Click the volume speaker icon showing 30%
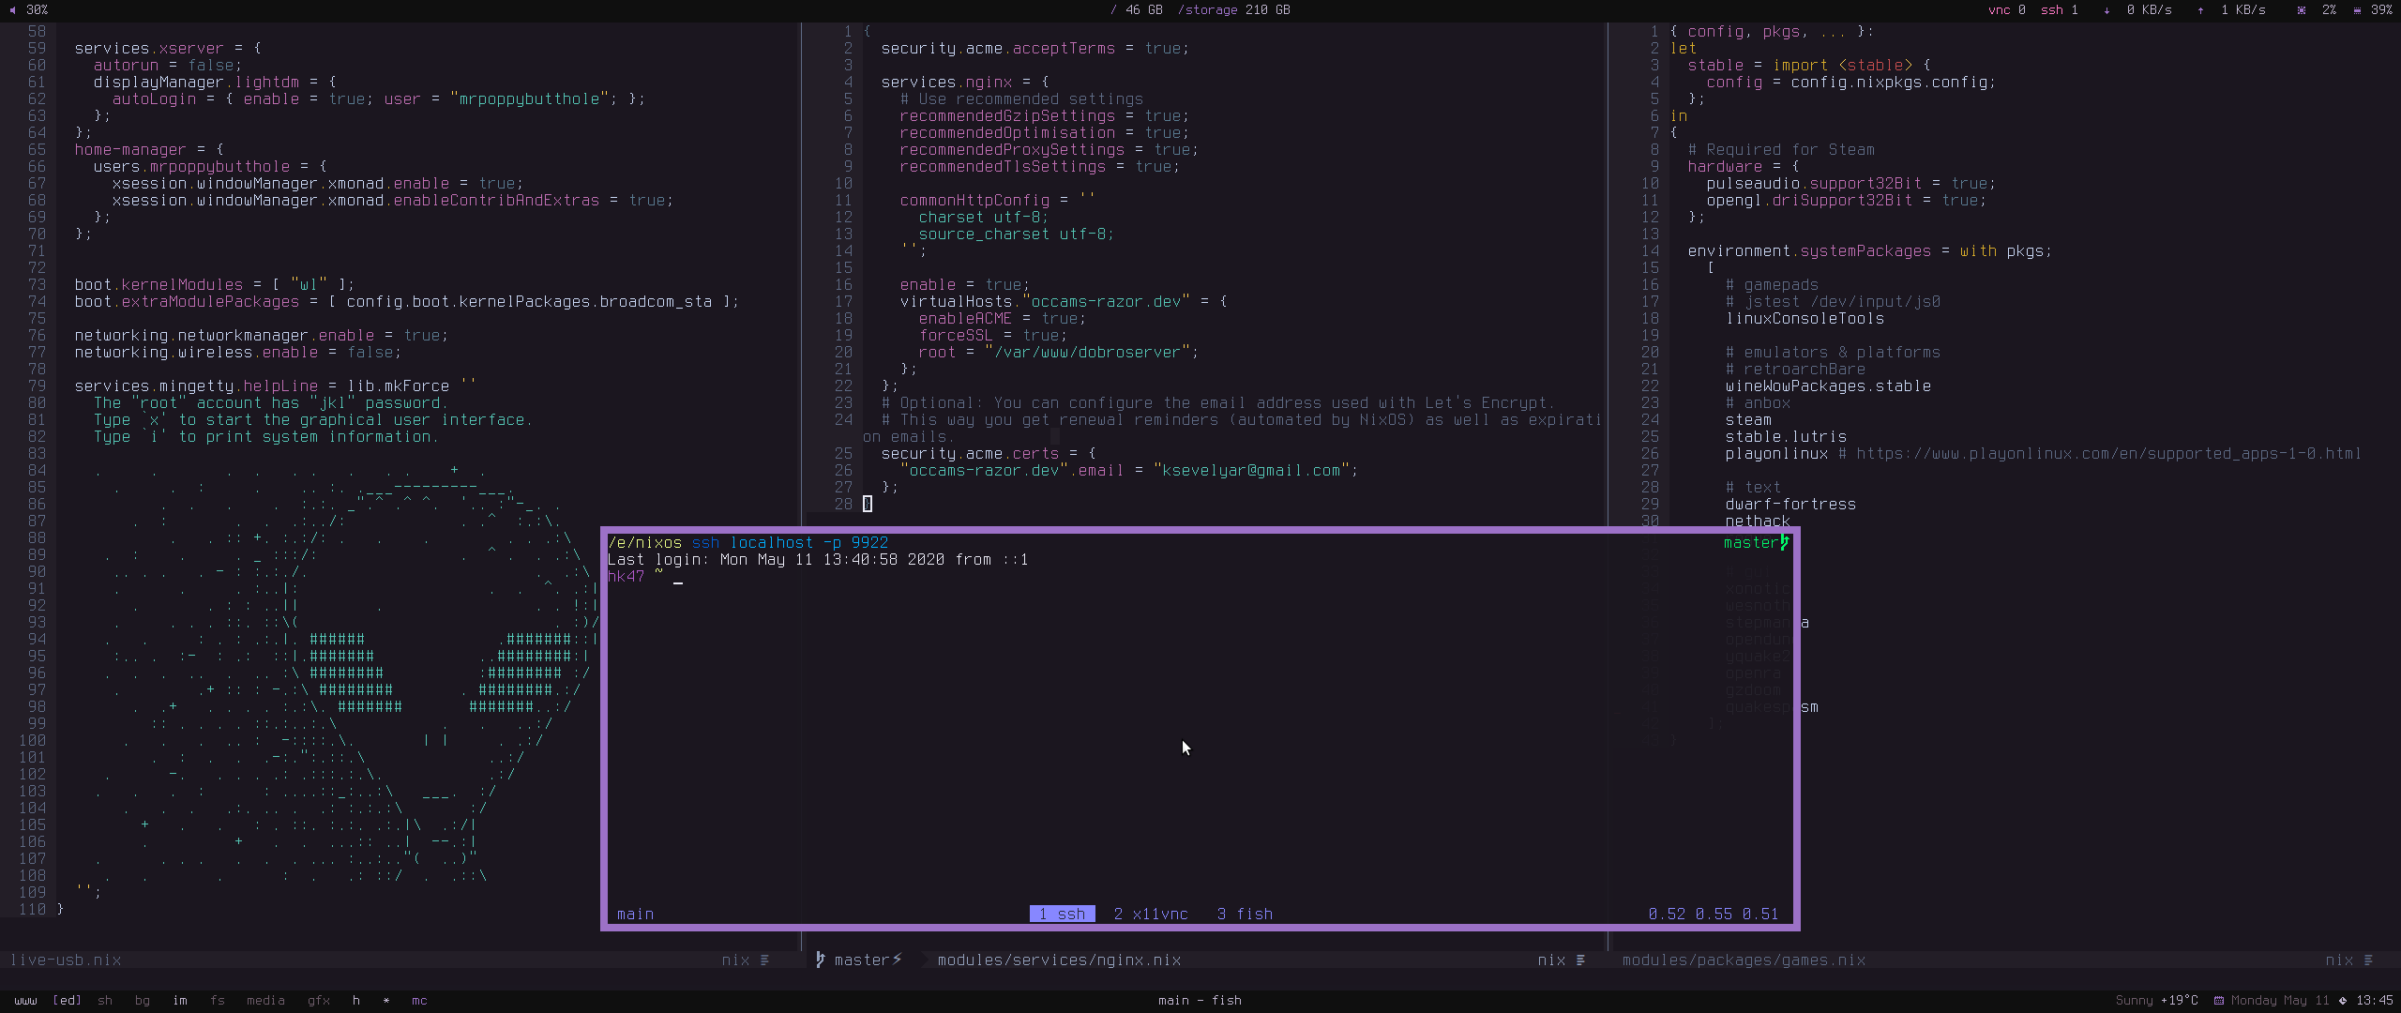Screen dimensions: 2401x1013 (12, 9)
